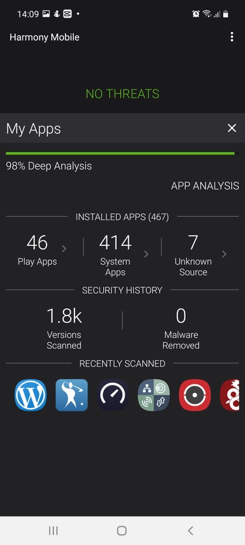The height and width of the screenshot is (545, 245).
Task: Open APP ANALYSIS
Action: (204, 186)
